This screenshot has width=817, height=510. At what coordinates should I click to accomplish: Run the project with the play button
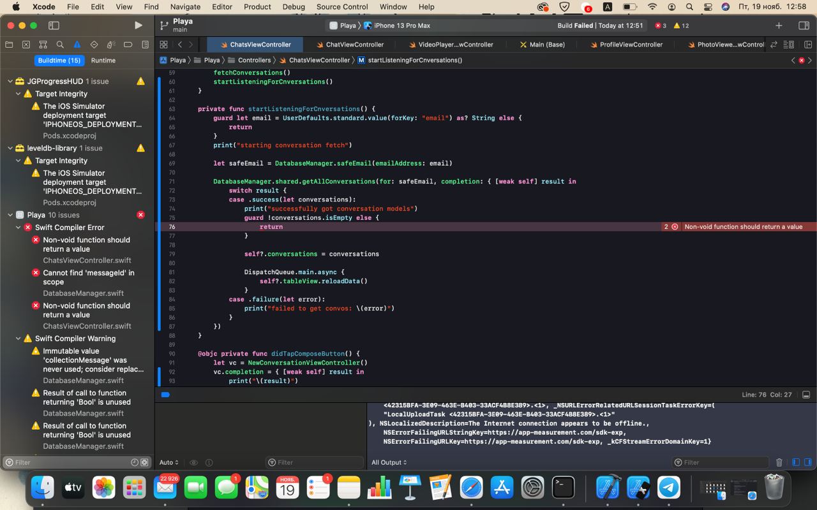[x=138, y=25]
